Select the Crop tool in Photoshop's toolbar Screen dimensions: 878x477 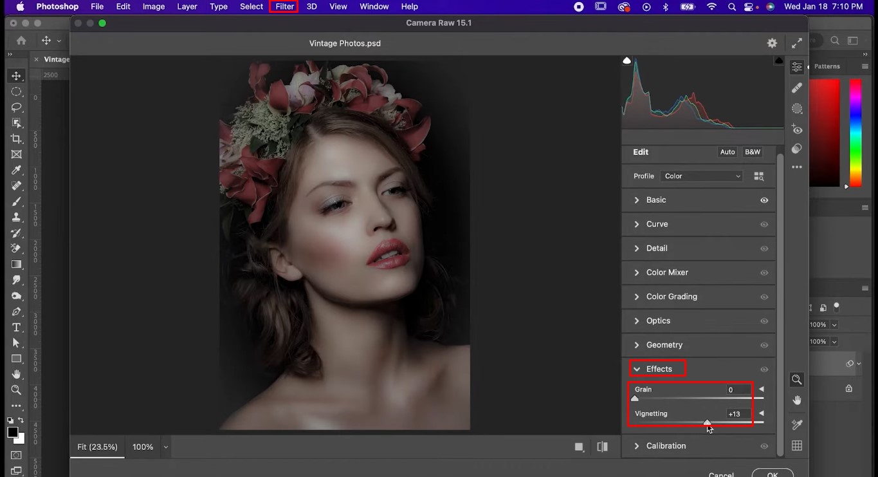click(x=17, y=138)
